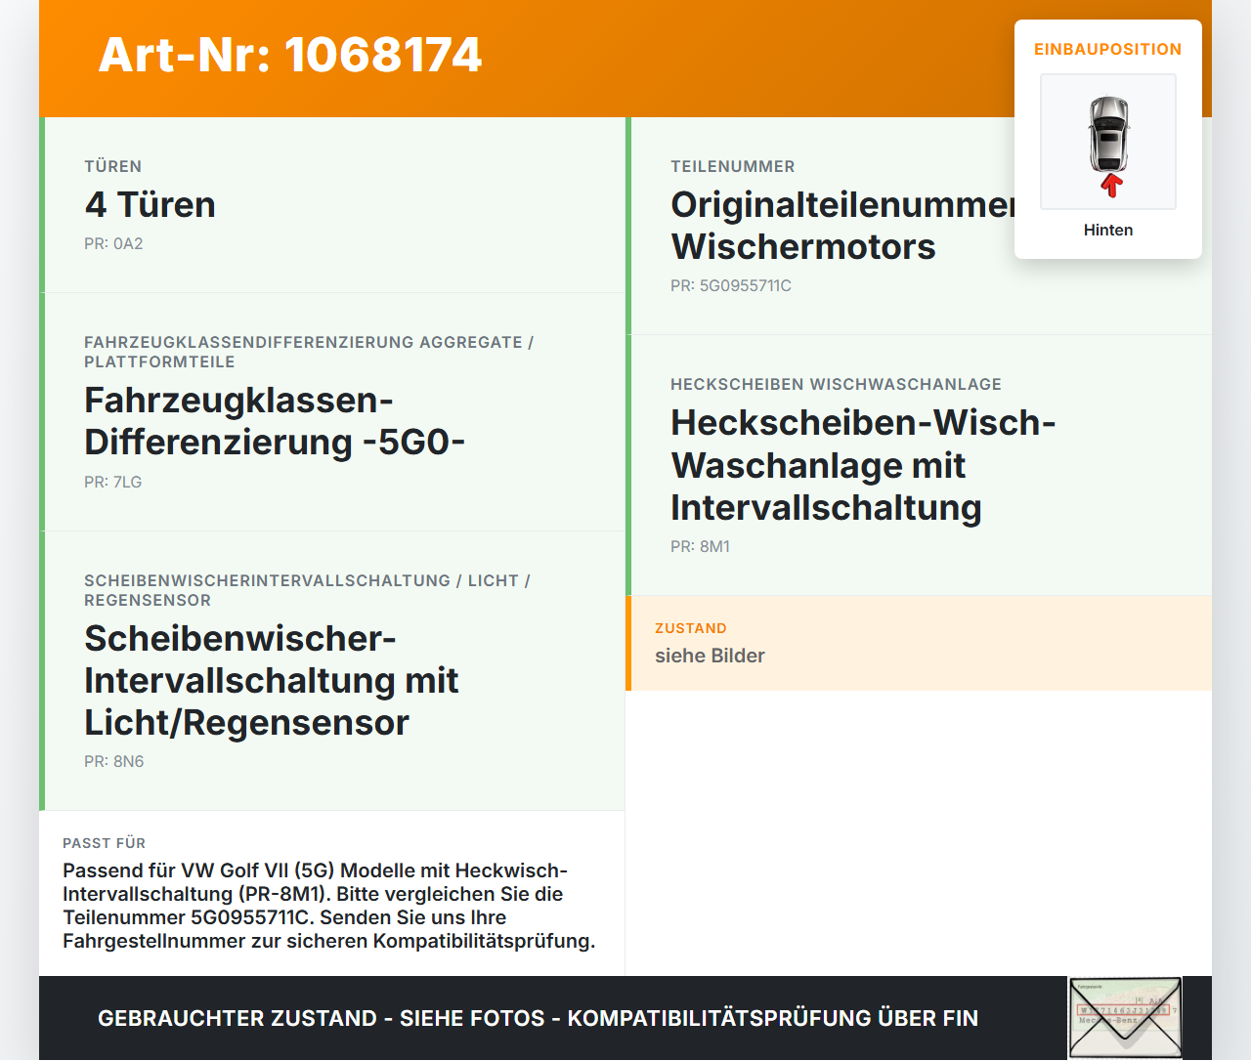Select the '4 Türen' value
The image size is (1251, 1061).
(x=150, y=204)
